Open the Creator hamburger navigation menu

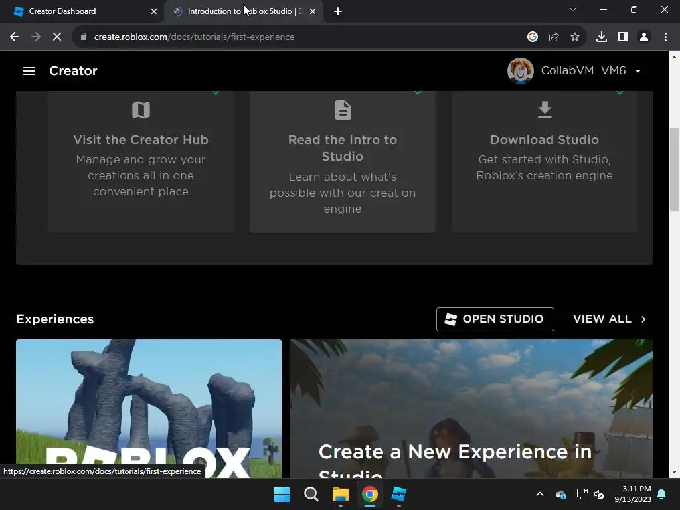pos(29,70)
